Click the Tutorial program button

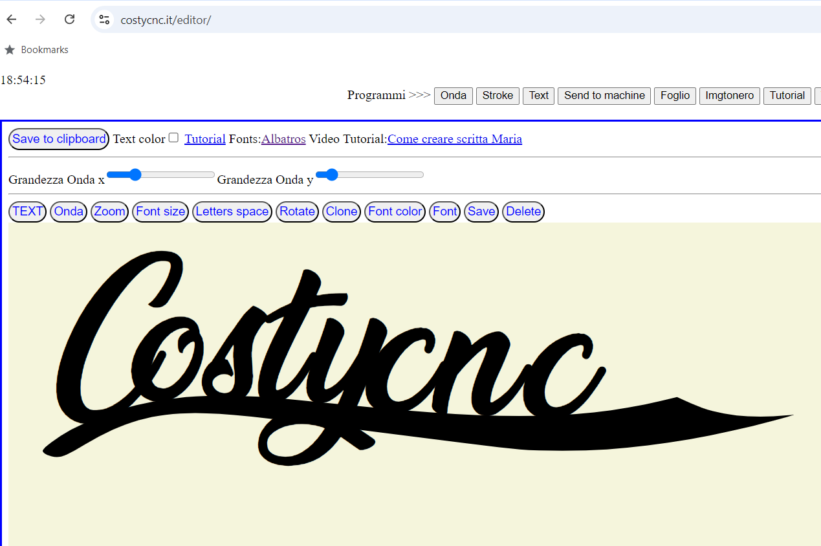pyautogui.click(x=787, y=96)
